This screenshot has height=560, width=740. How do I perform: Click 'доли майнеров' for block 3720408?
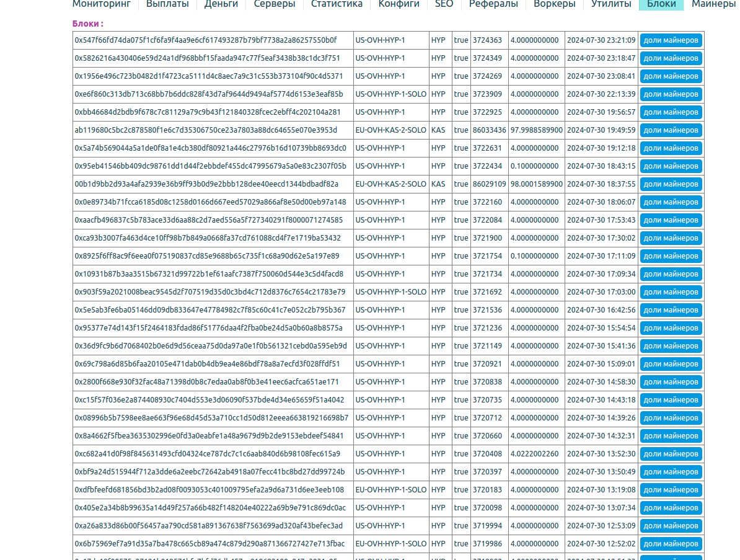[x=671, y=454]
